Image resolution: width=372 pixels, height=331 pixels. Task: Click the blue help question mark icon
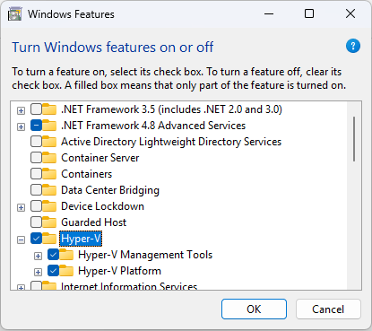(x=353, y=46)
